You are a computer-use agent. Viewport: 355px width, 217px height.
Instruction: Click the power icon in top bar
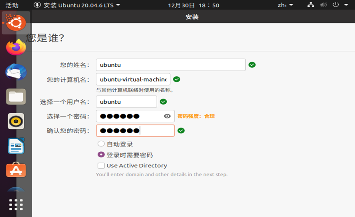[x=336, y=5]
